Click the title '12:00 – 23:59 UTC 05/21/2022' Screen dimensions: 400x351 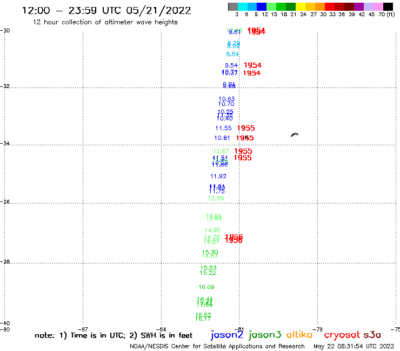pos(106,11)
